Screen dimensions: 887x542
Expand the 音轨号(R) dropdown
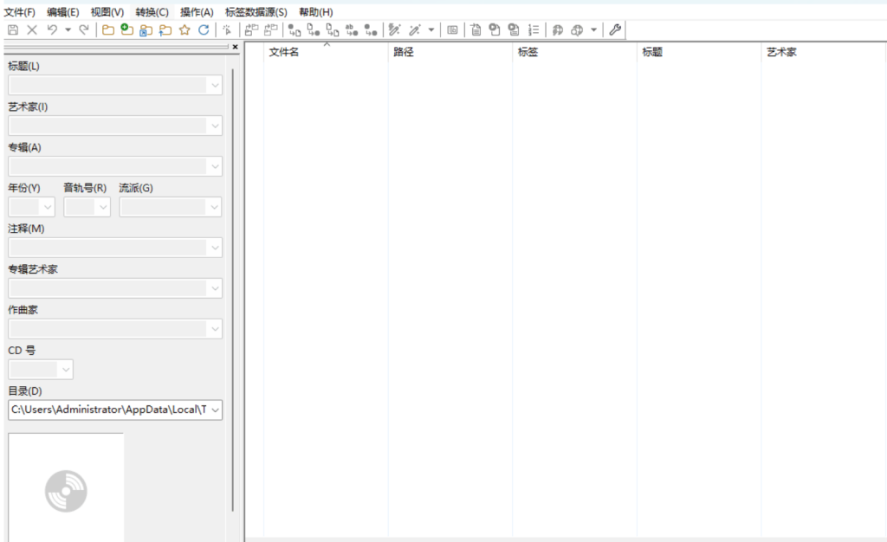103,208
